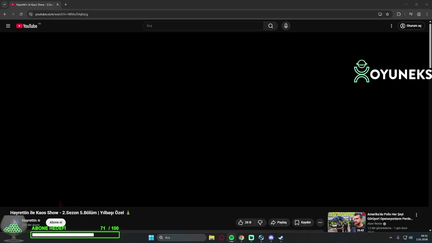Click the browser forward arrow
The image size is (432, 243).
point(13,14)
